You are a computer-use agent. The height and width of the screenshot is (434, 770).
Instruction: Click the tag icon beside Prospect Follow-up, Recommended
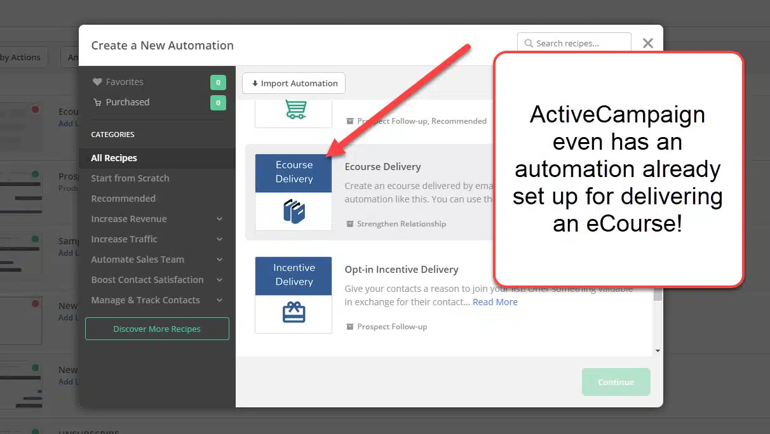pyautogui.click(x=349, y=121)
